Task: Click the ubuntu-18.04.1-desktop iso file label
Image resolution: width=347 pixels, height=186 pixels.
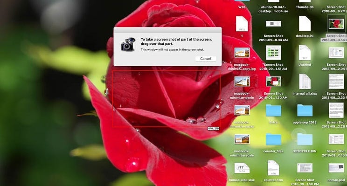Action: coord(273,9)
